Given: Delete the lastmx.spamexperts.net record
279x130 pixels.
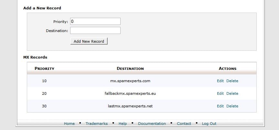Looking at the screenshot, I should point(232,106).
